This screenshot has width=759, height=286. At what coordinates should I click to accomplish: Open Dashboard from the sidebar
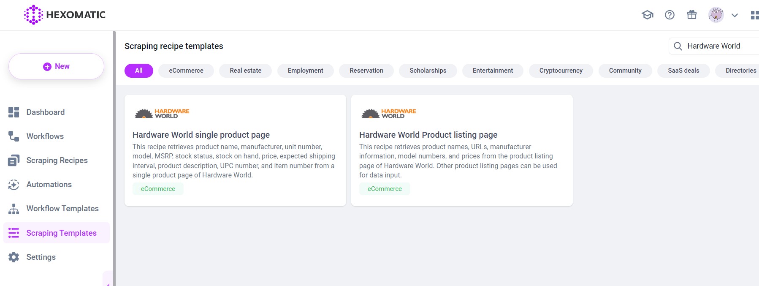pos(45,112)
